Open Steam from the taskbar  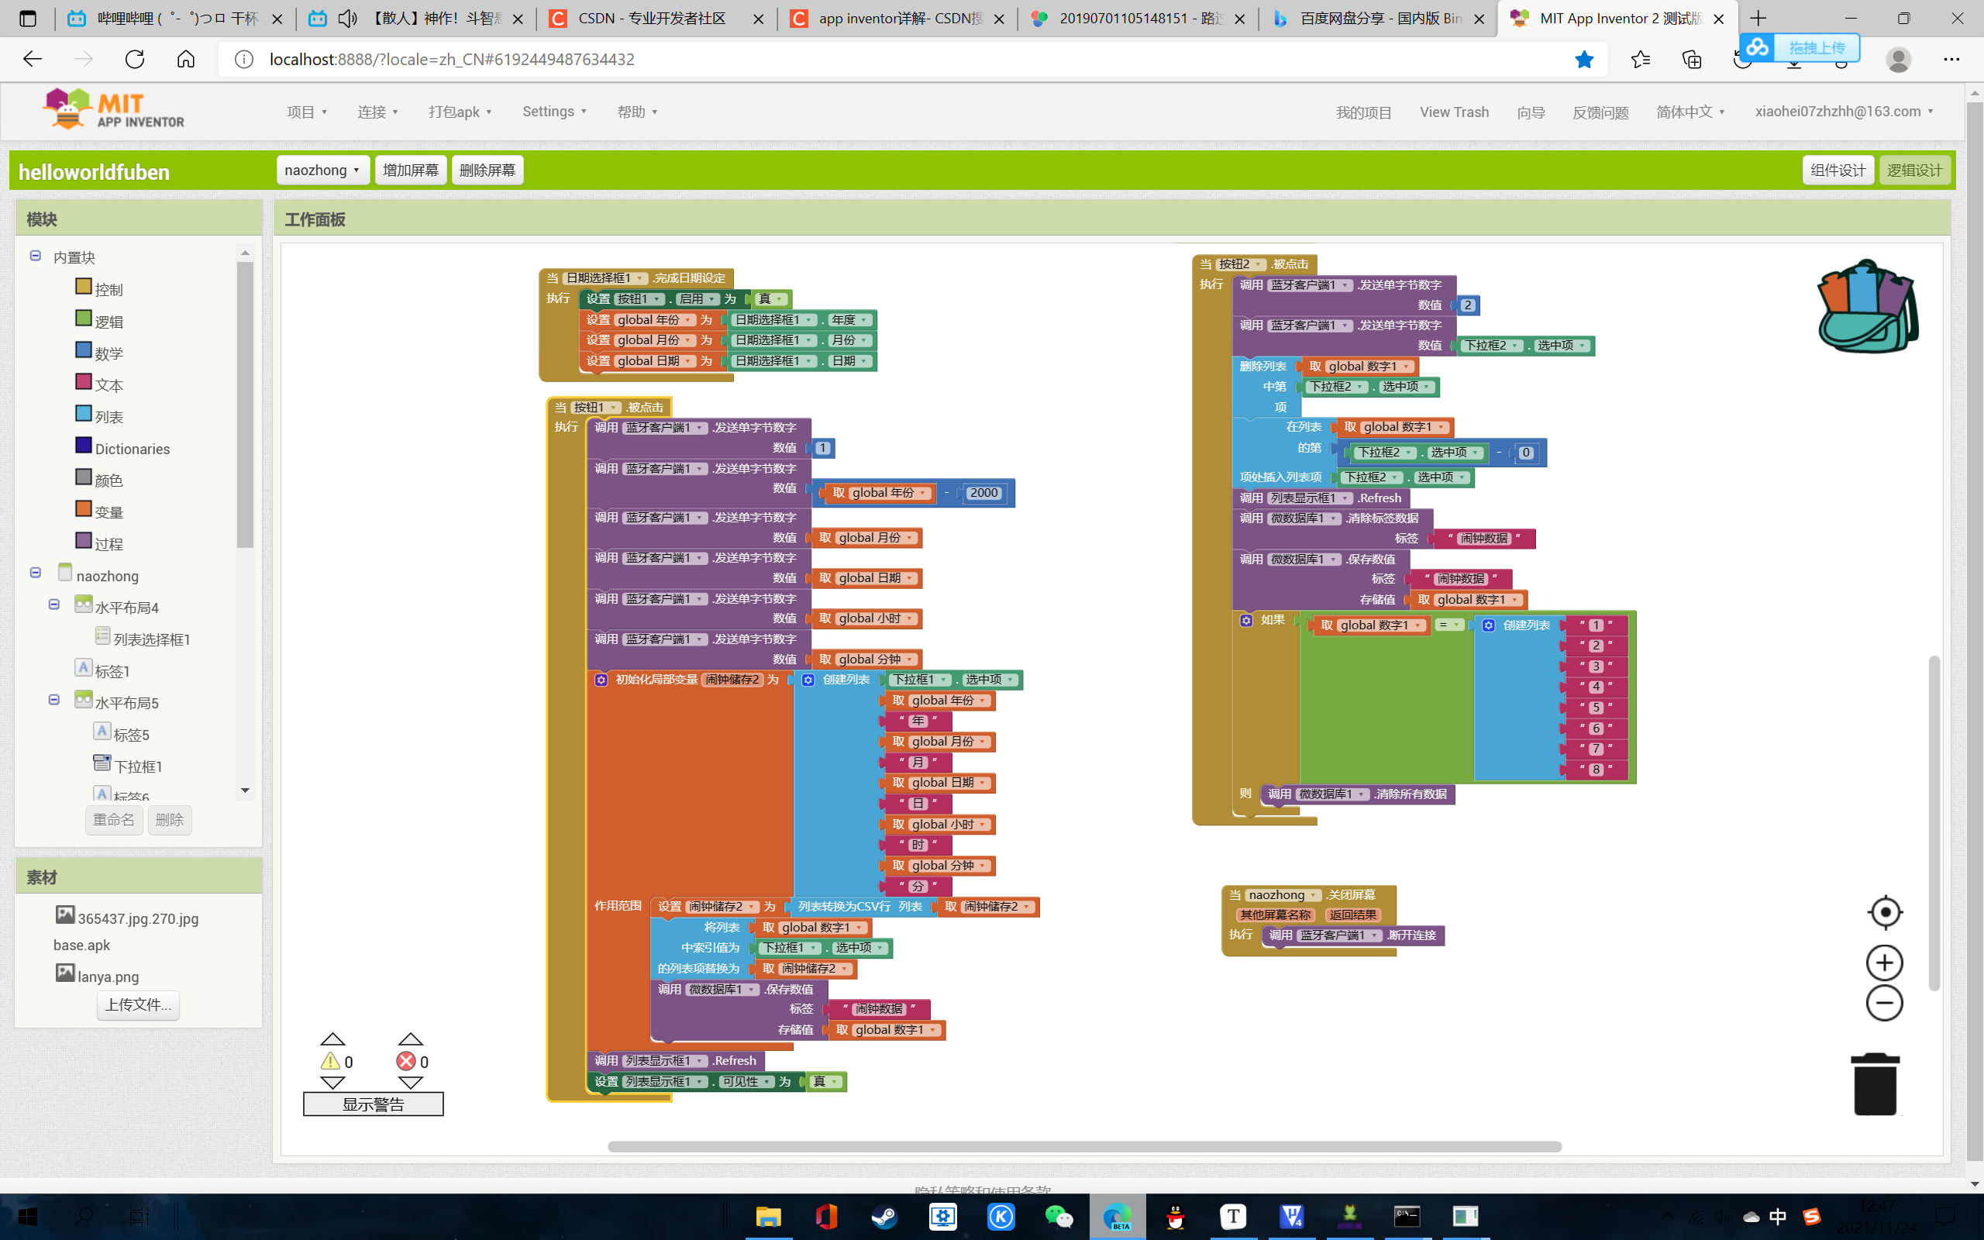(x=883, y=1216)
